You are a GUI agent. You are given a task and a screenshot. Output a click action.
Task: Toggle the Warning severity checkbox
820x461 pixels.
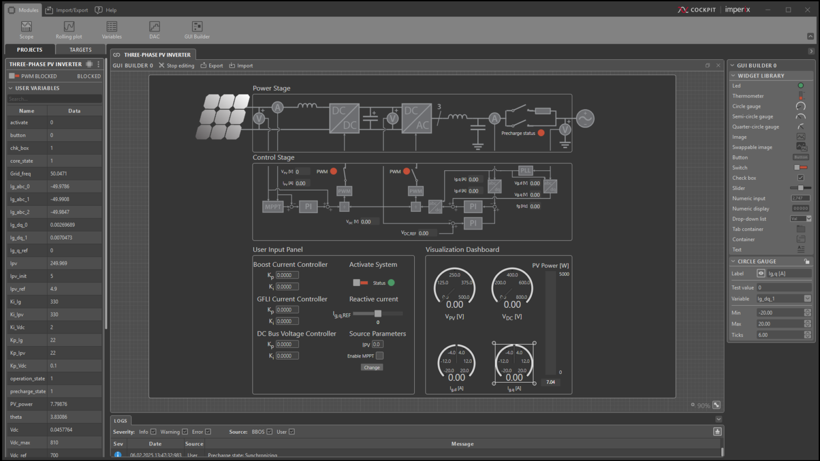point(185,432)
